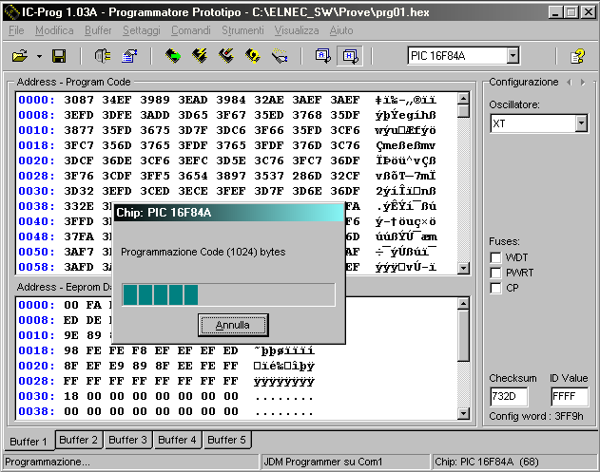This screenshot has height=472, width=600.
Task: Click the Verify chip question-mark icon
Action: 253,56
